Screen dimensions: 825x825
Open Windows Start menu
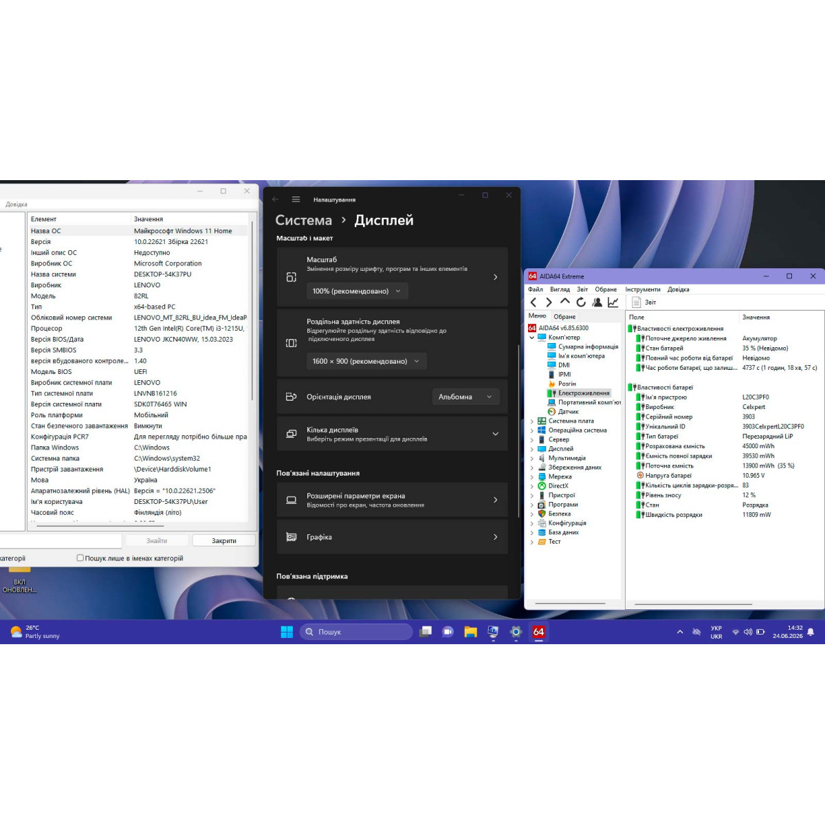(287, 632)
